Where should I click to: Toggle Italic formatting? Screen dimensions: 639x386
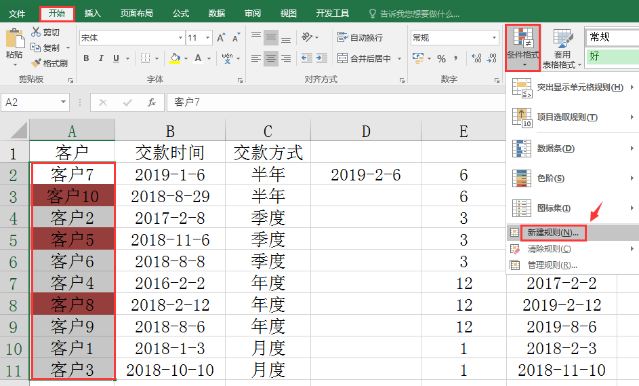[101, 58]
